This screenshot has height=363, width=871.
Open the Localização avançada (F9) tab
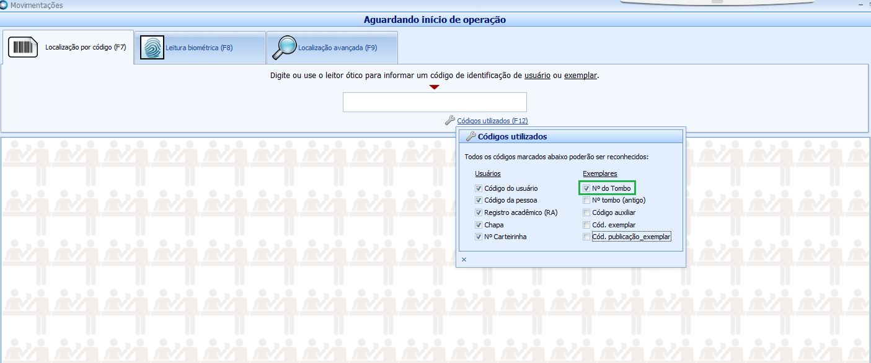[x=332, y=48]
